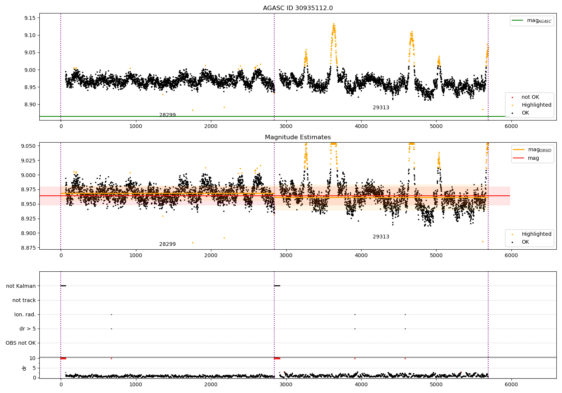This screenshot has width=562, height=393.
Task: Click OBSID label 28299 in the AGASC ID plot
Action: [x=167, y=115]
